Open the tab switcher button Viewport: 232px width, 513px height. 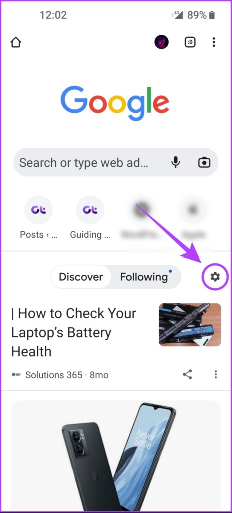[x=190, y=42]
